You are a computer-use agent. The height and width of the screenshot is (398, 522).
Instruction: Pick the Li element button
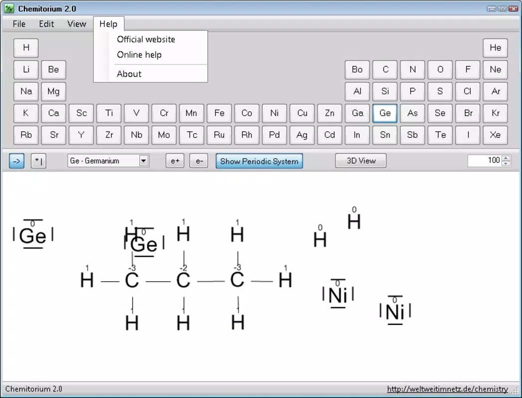pyautogui.click(x=26, y=70)
